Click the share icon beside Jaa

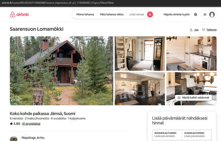[x=191, y=30]
